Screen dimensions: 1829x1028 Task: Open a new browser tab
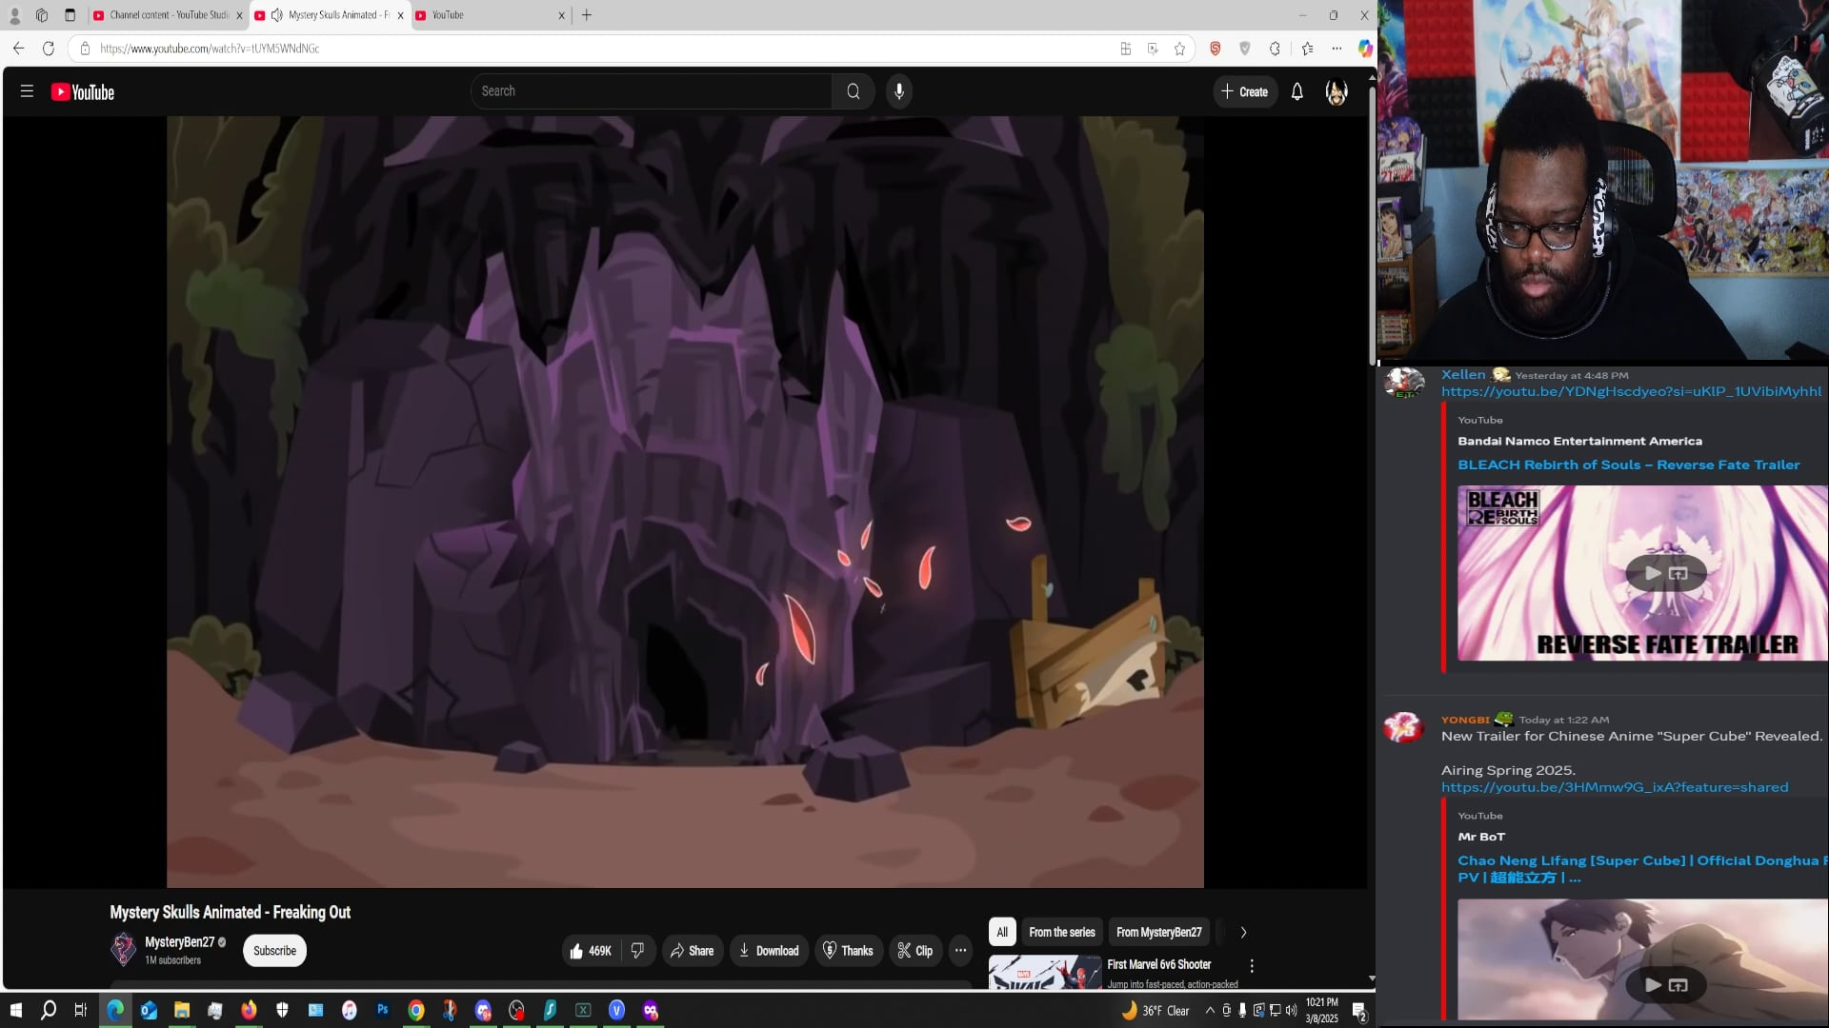click(x=587, y=15)
